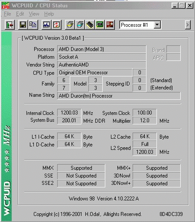Open the real-time clock graph icon
This screenshot has width=195, height=222.
[x=46, y=25]
